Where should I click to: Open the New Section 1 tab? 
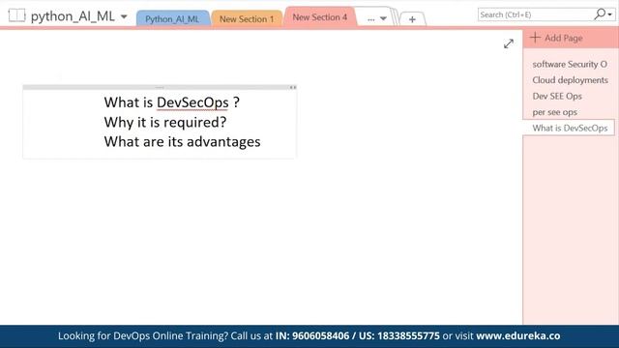[247, 19]
